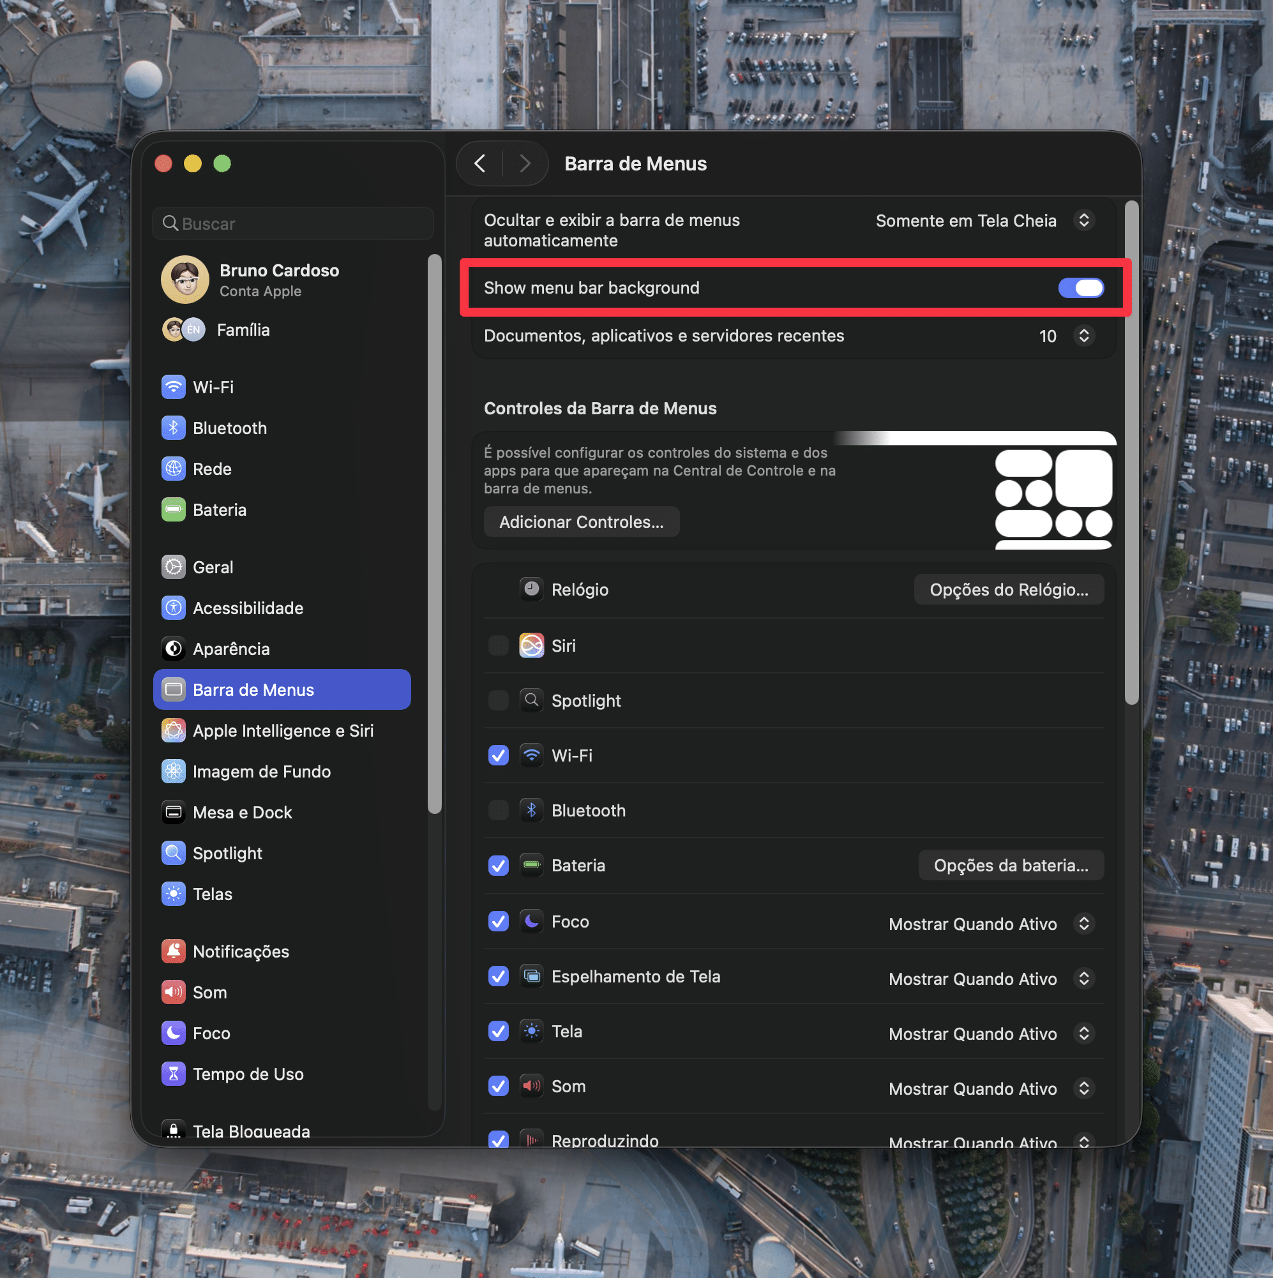This screenshot has width=1273, height=1278.
Task: Uncheck the Tela checkbox
Action: (498, 1031)
